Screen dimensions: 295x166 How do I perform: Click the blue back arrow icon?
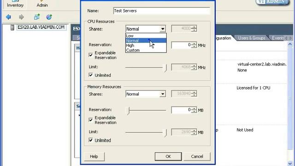tap(8, 17)
